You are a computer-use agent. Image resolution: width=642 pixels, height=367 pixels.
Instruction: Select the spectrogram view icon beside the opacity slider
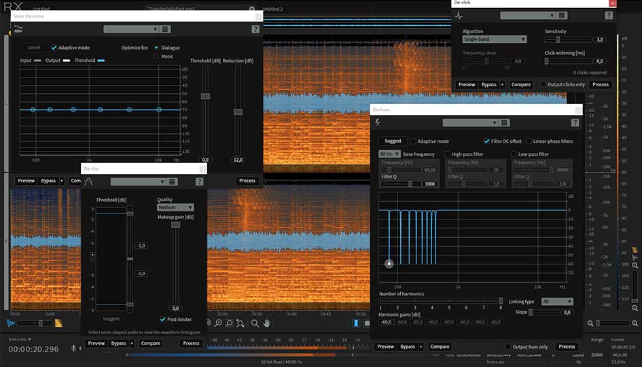58,324
